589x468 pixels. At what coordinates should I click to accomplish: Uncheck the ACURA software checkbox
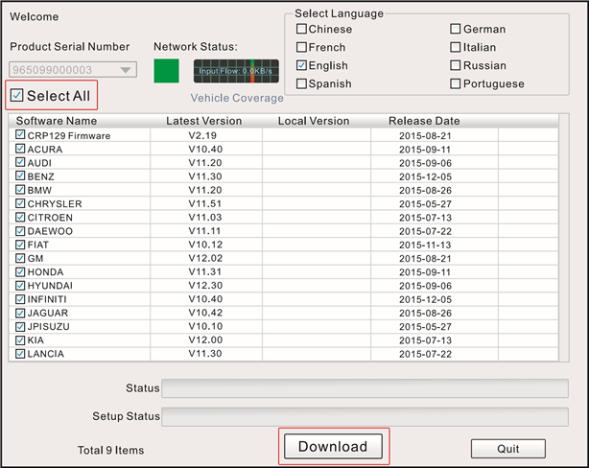20,149
